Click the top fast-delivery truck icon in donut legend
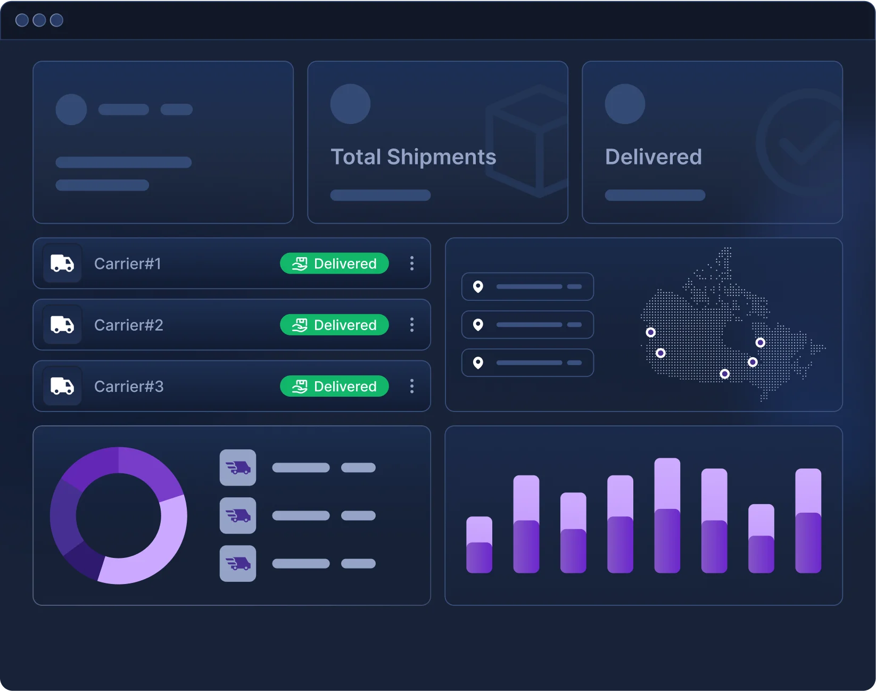This screenshot has height=691, width=876. (x=238, y=467)
